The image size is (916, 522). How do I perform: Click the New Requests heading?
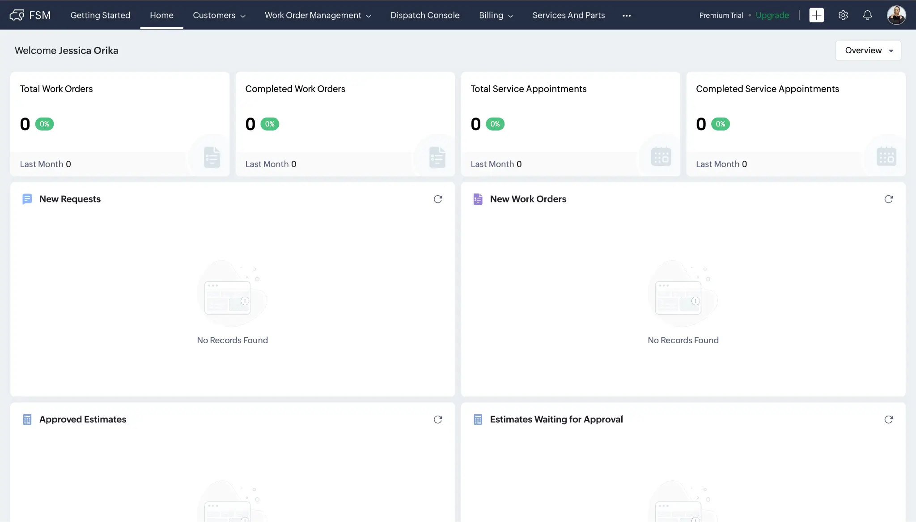click(70, 199)
